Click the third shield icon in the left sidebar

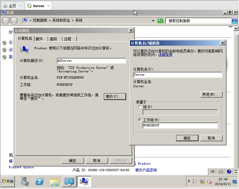(x=4, y=57)
